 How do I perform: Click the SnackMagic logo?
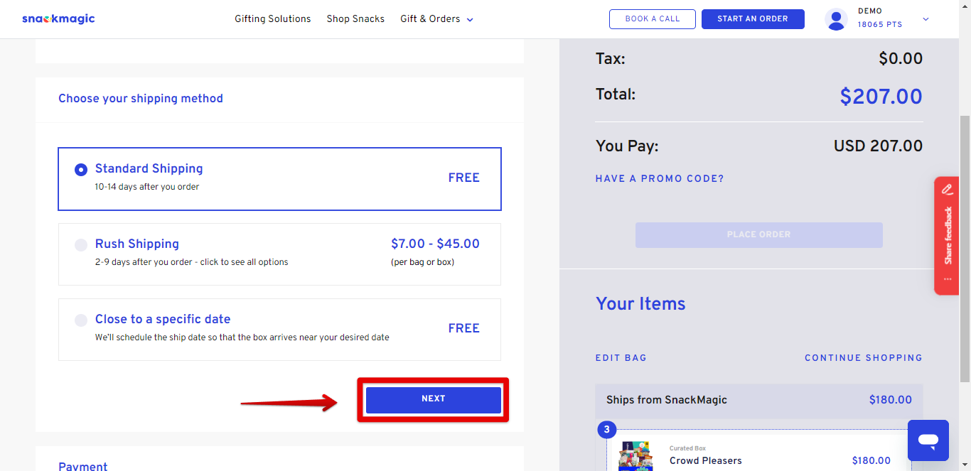pyautogui.click(x=58, y=19)
